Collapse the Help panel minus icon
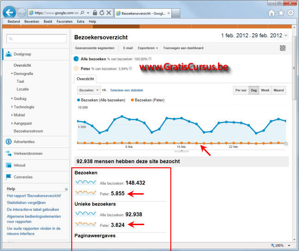Image resolution: width=299 pixels, height=251 pixels. tap(66, 189)
